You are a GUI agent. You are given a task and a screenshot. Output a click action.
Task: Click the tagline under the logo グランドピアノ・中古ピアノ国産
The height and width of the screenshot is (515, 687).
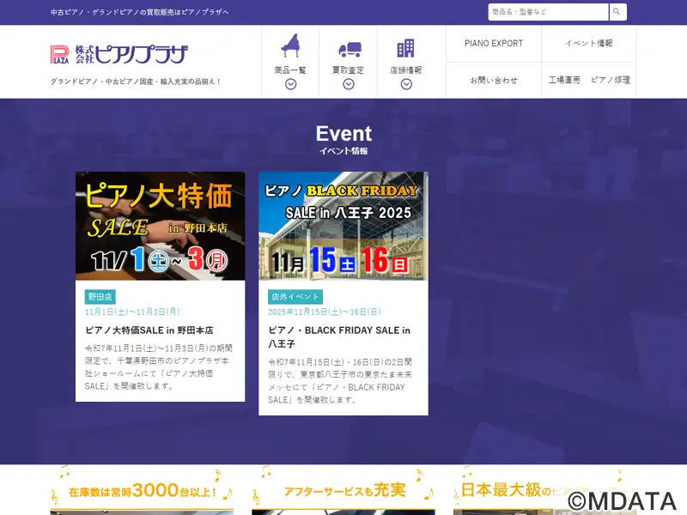point(136,82)
